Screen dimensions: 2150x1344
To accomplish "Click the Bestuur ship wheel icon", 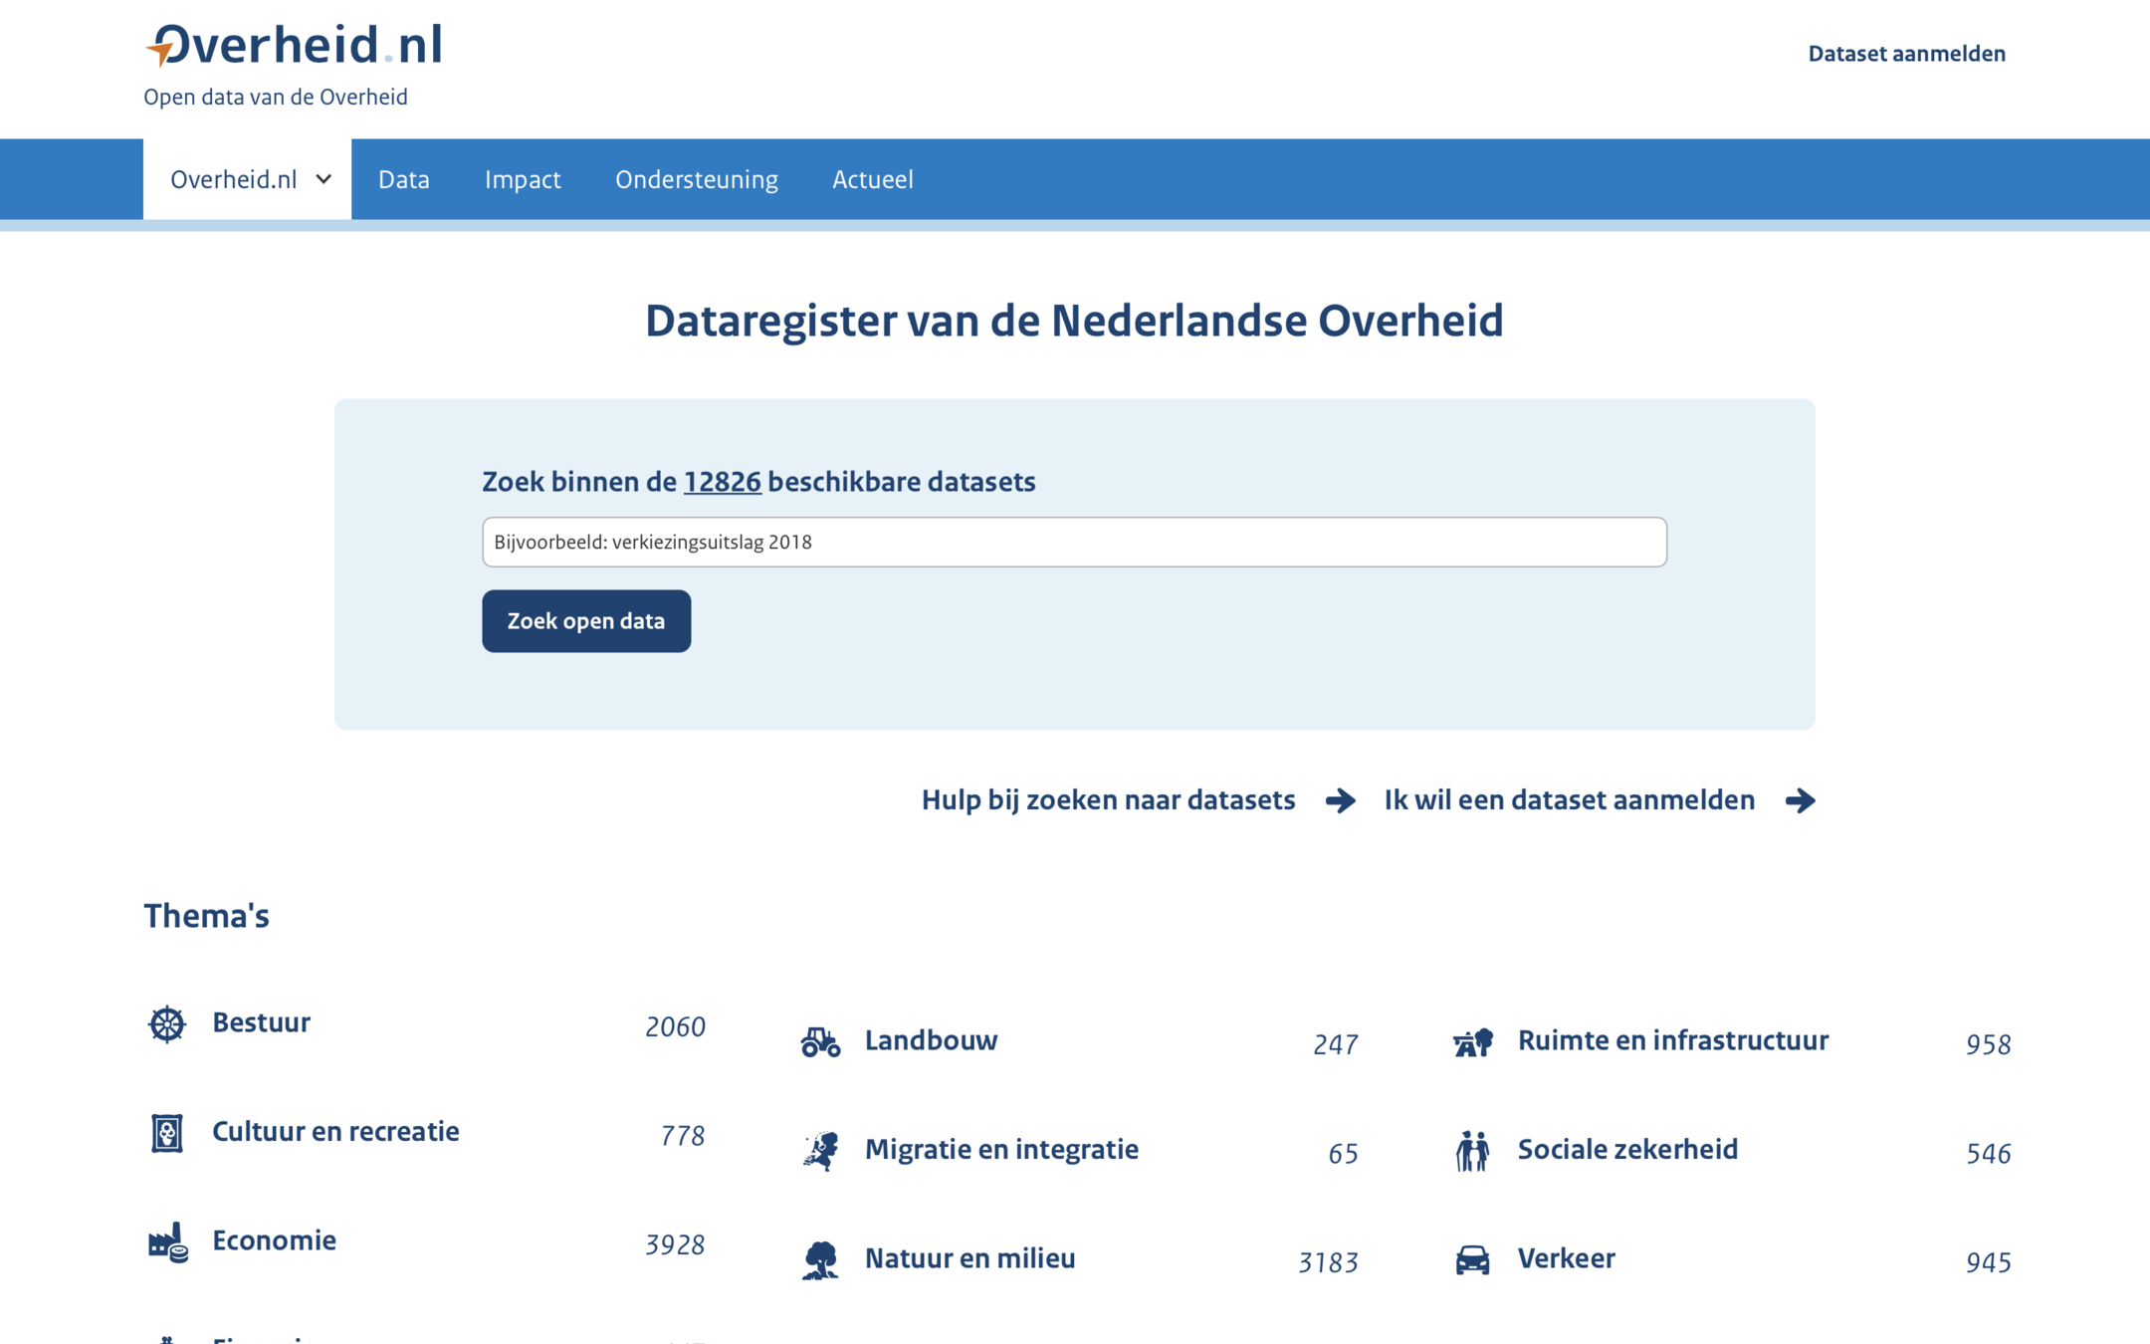I will pyautogui.click(x=167, y=1023).
